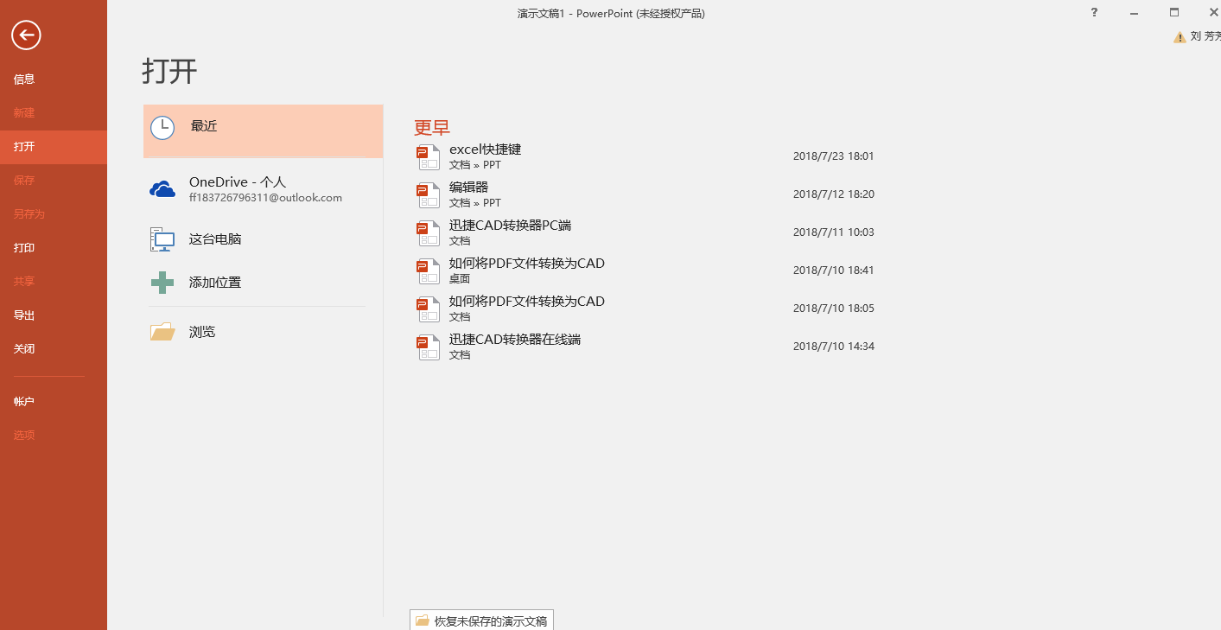This screenshot has width=1221, height=630.
Task: Open the 帐户 page
Action: coord(54,402)
